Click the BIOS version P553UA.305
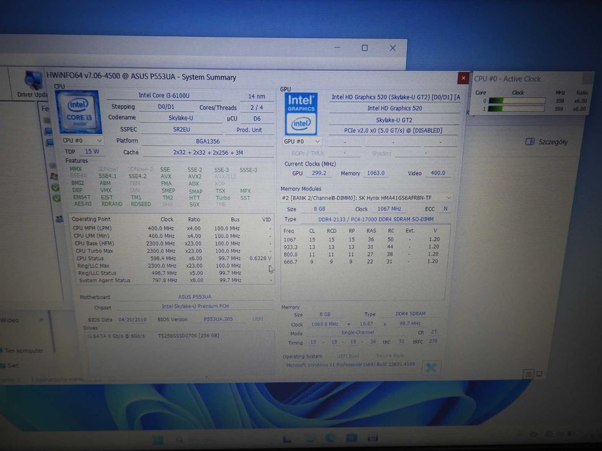The image size is (602, 451). click(218, 320)
